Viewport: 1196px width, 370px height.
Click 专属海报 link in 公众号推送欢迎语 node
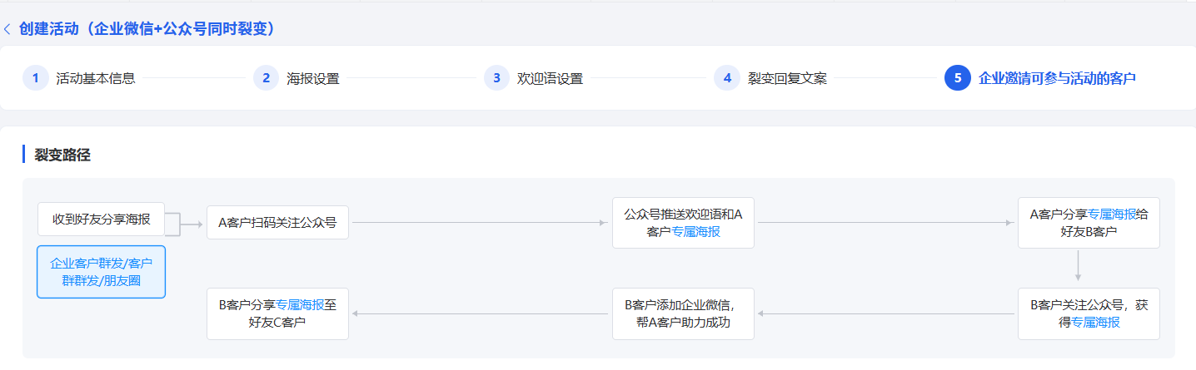696,231
